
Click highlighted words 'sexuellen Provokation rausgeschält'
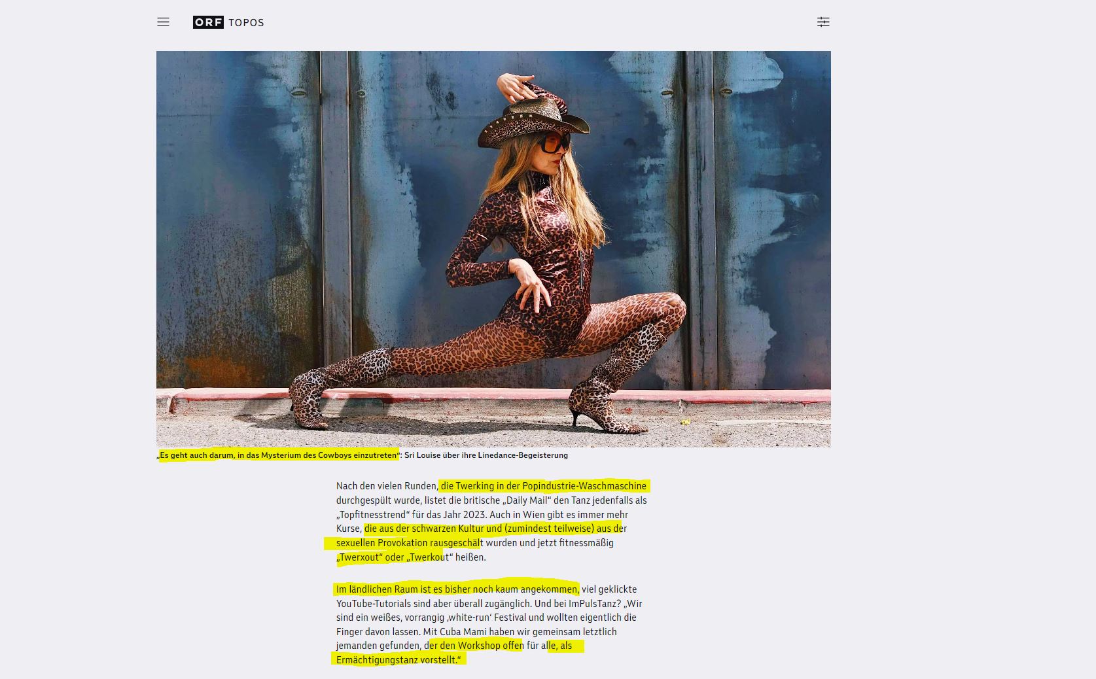(409, 543)
